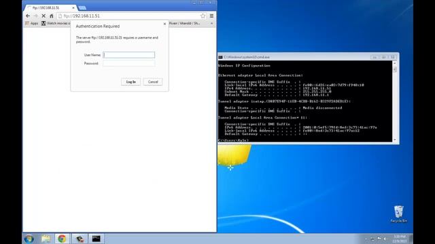
Task: Click the cmd.exe window title icon
Action: [220, 57]
